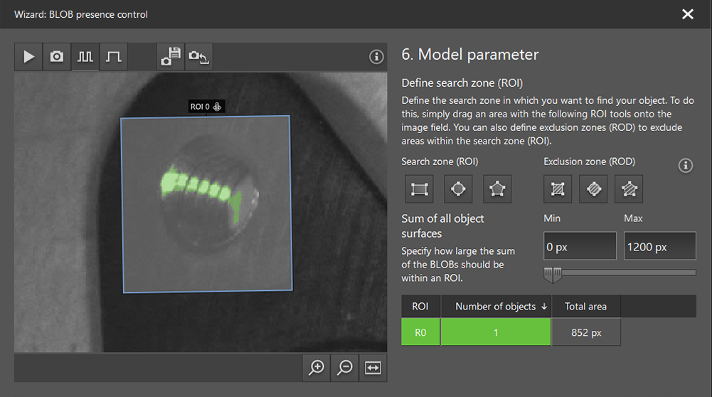Capture a single image with the camera icon

coord(57,57)
